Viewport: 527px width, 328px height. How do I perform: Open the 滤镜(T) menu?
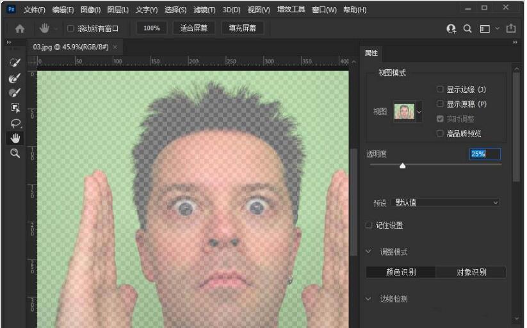click(x=205, y=10)
